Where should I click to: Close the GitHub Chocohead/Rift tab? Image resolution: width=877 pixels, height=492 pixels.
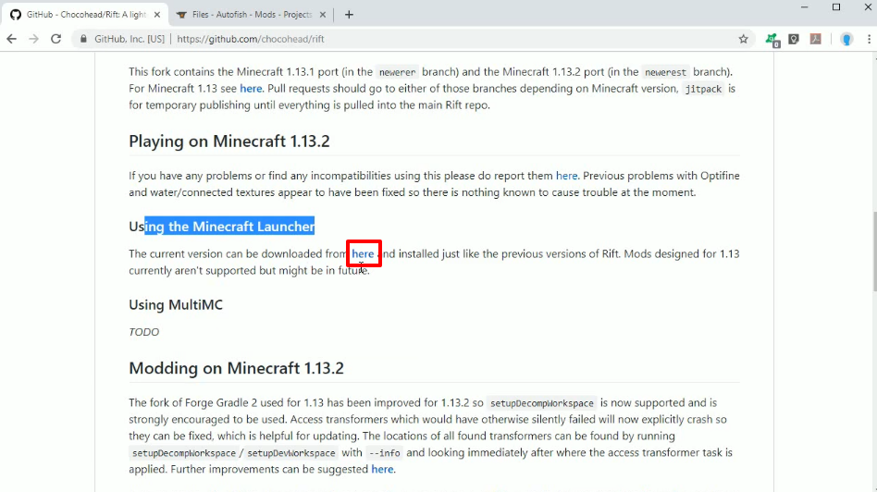click(x=157, y=15)
